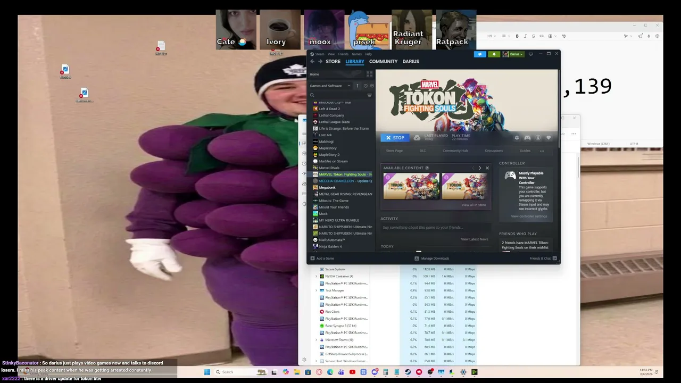Expand Service Host: Windows Camera row
Viewport: 681px width, 383px height.
point(316,361)
